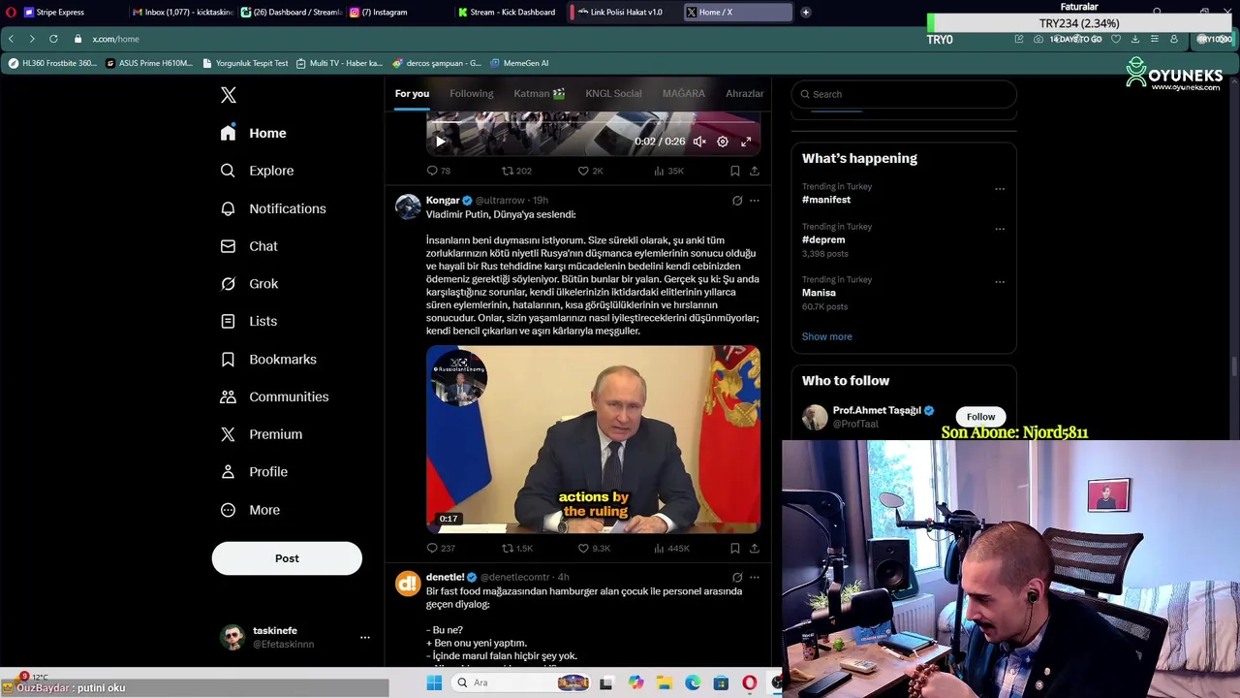Open top video settings gear

pyautogui.click(x=723, y=142)
